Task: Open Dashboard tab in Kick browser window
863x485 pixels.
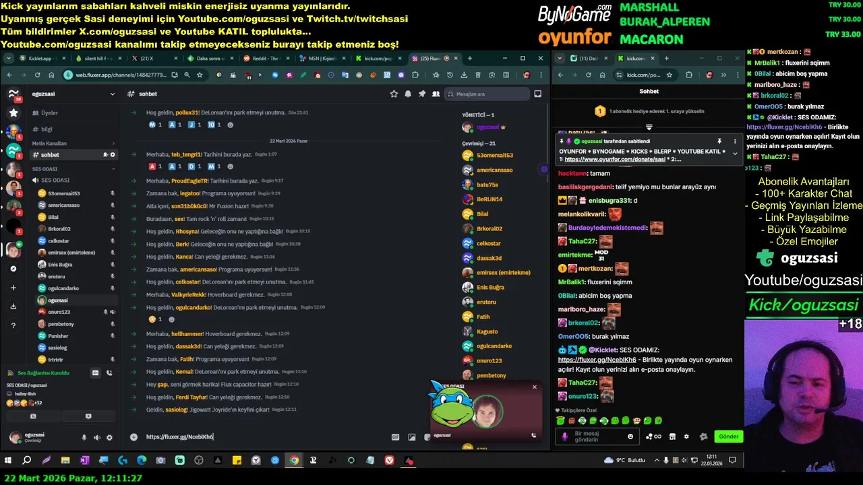Action: [589, 59]
